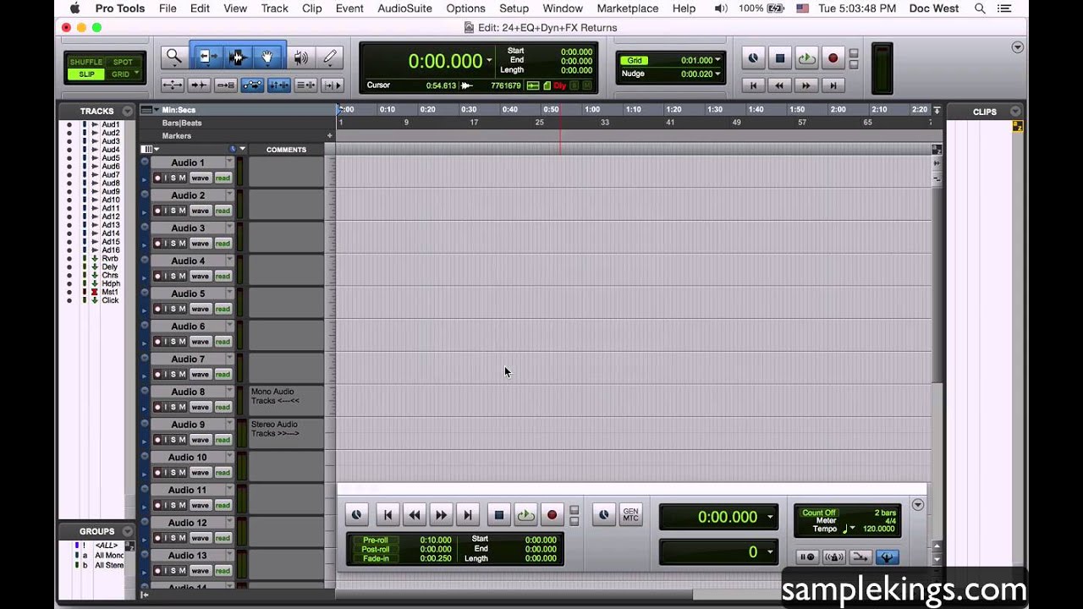Open the Clip menu
This screenshot has height=609, width=1083.
click(312, 8)
